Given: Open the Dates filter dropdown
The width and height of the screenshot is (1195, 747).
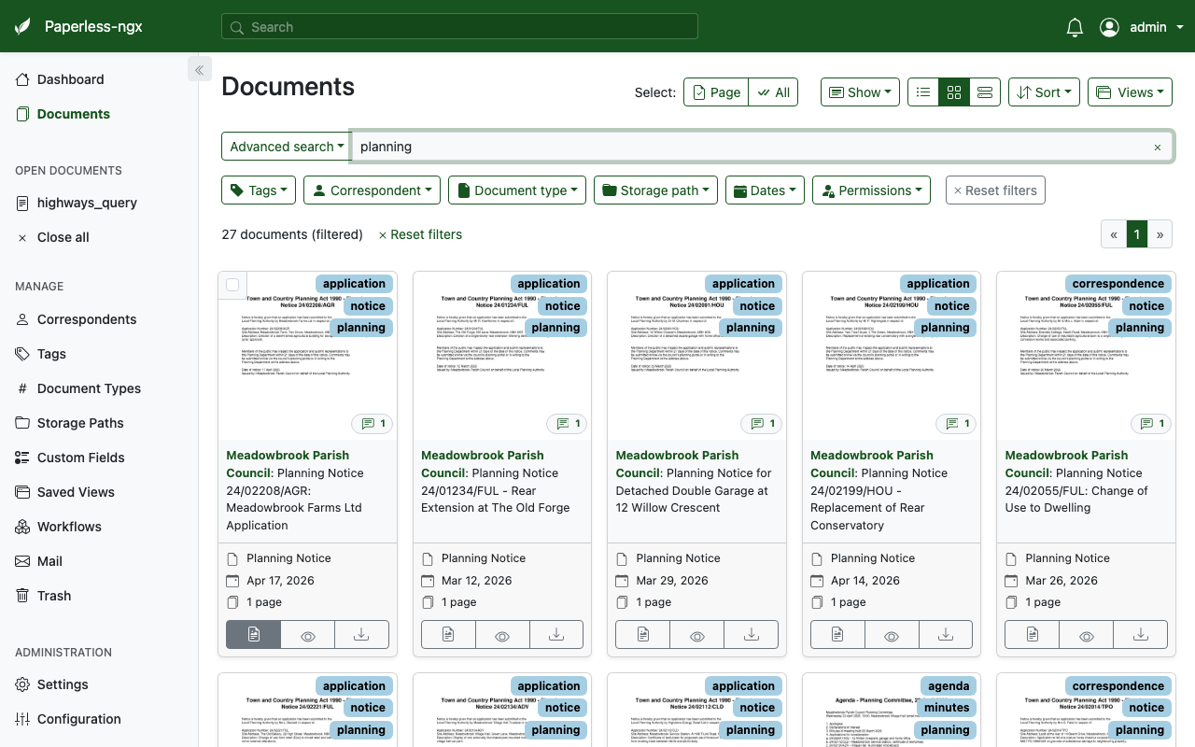Looking at the screenshot, I should point(765,190).
